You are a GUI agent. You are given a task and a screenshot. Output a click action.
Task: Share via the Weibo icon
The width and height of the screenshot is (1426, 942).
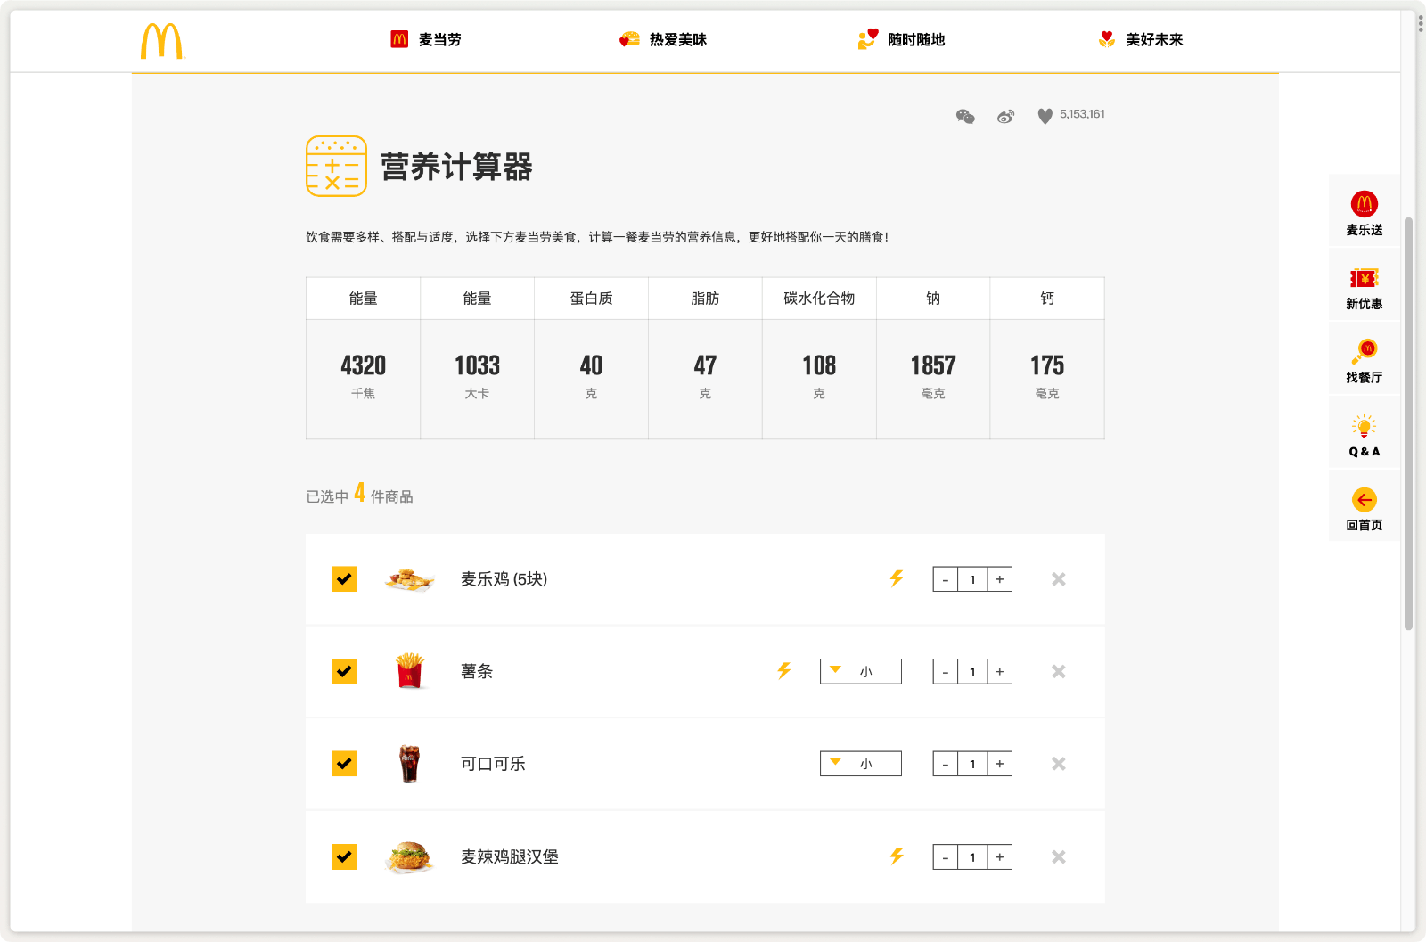click(x=1005, y=116)
